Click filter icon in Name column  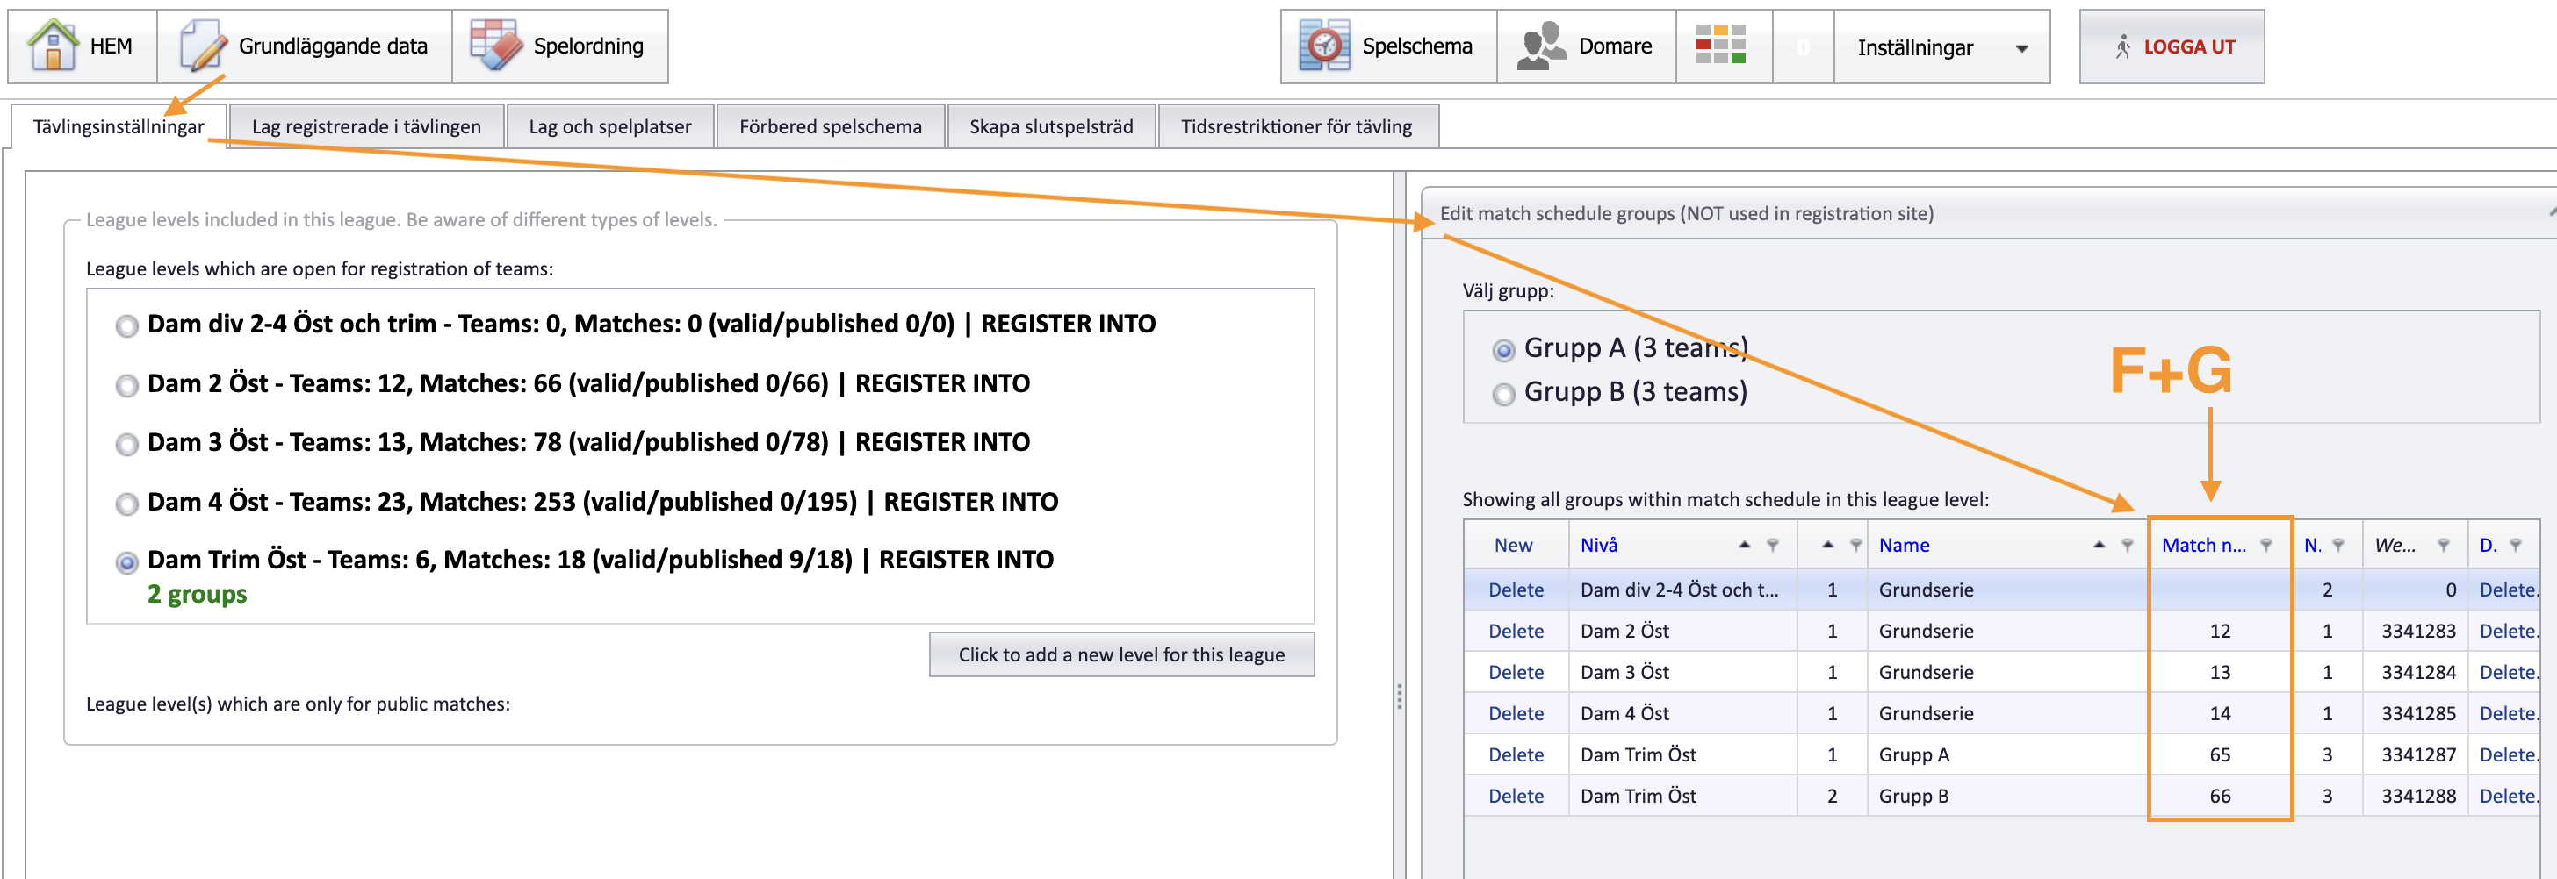pos(2128,545)
